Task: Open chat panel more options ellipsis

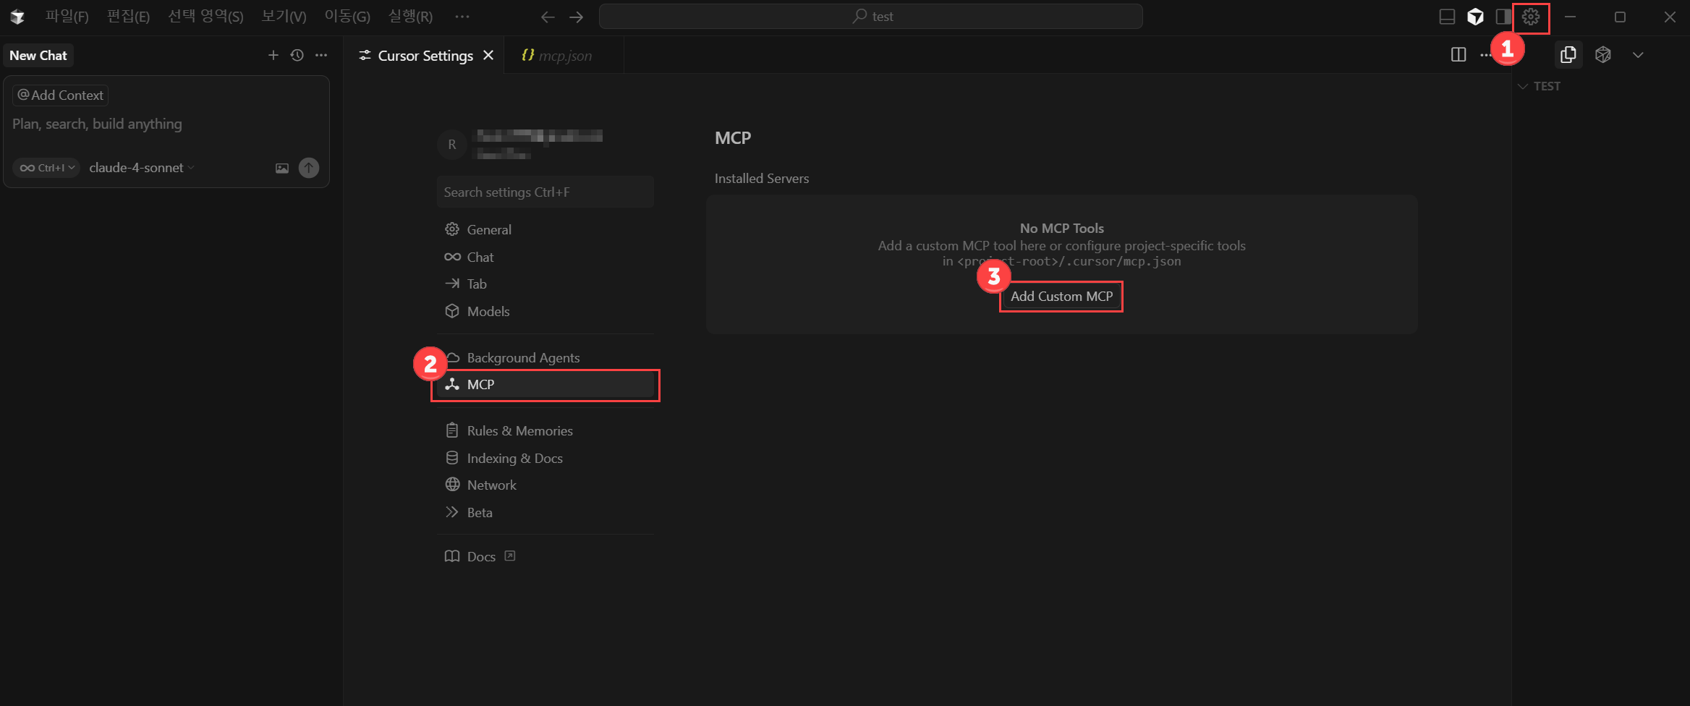Action: (321, 55)
